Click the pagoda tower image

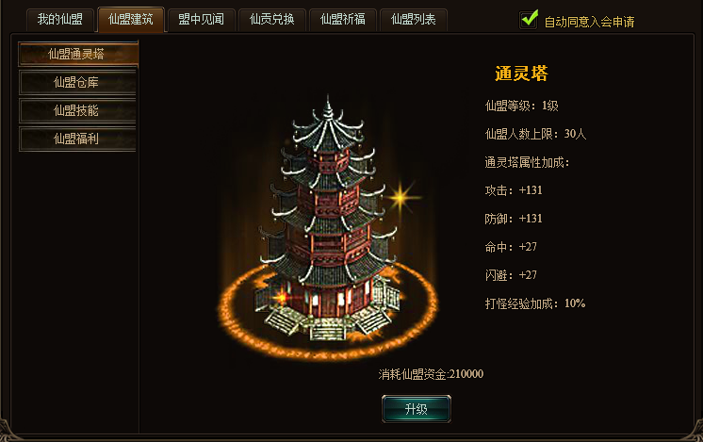329,220
